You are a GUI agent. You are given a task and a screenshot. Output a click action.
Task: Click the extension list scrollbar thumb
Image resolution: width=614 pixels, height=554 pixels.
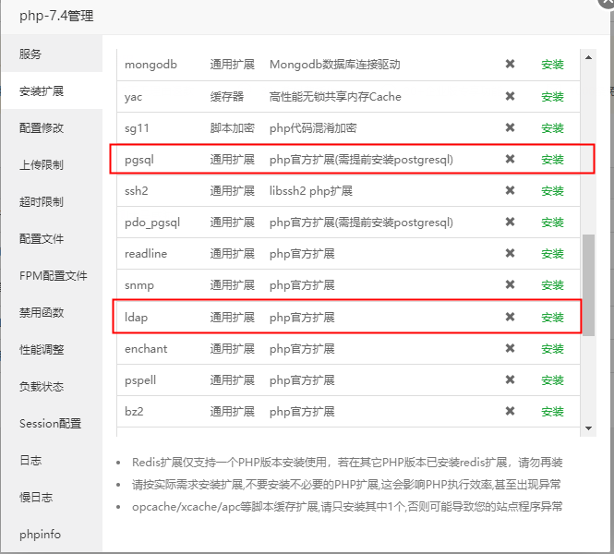(x=588, y=284)
